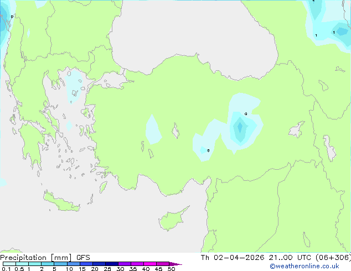Click the 20–25 mm legend swatch
Viewport: 351px width, 271px height.
click(x=99, y=264)
